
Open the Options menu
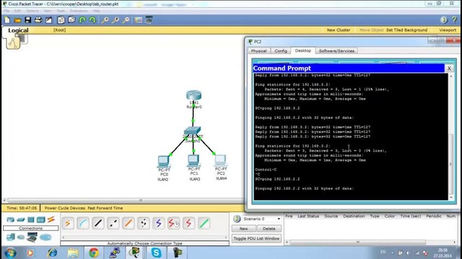pos(32,11)
